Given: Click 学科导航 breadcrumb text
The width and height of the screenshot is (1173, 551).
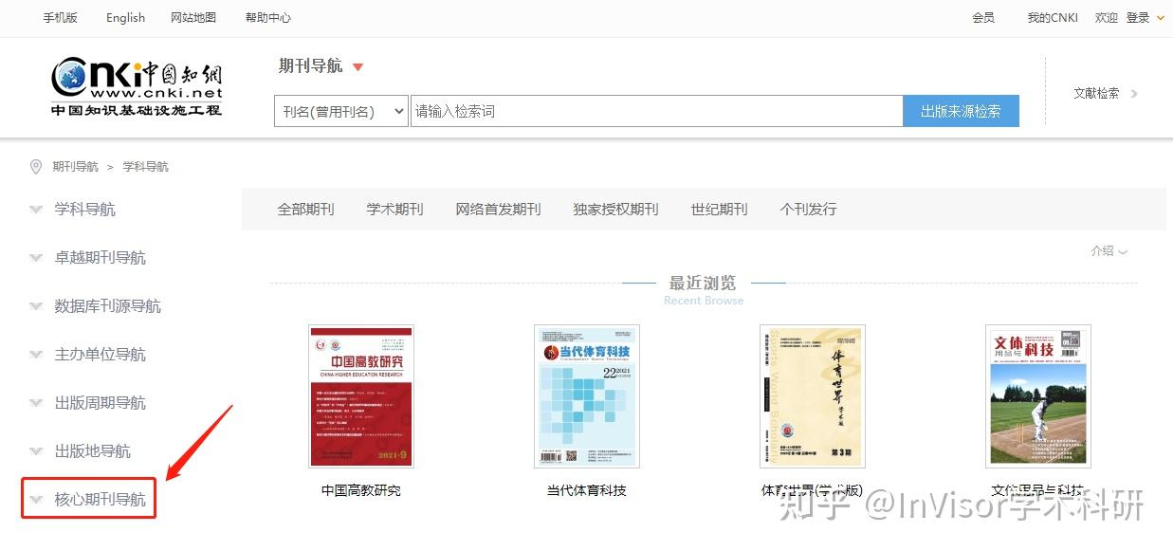Looking at the screenshot, I should (145, 167).
